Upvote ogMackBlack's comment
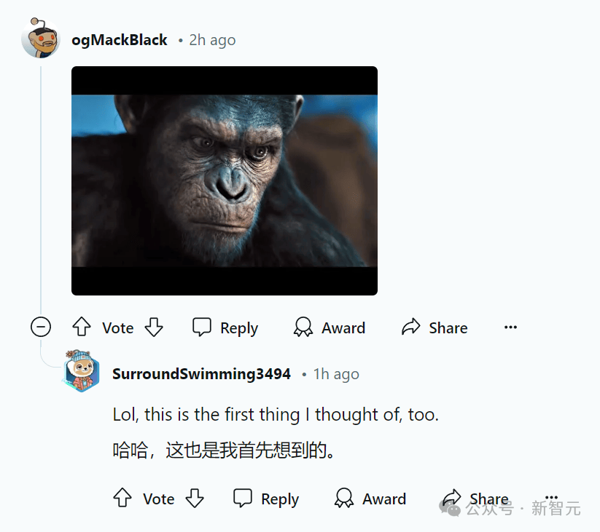 [x=81, y=327]
